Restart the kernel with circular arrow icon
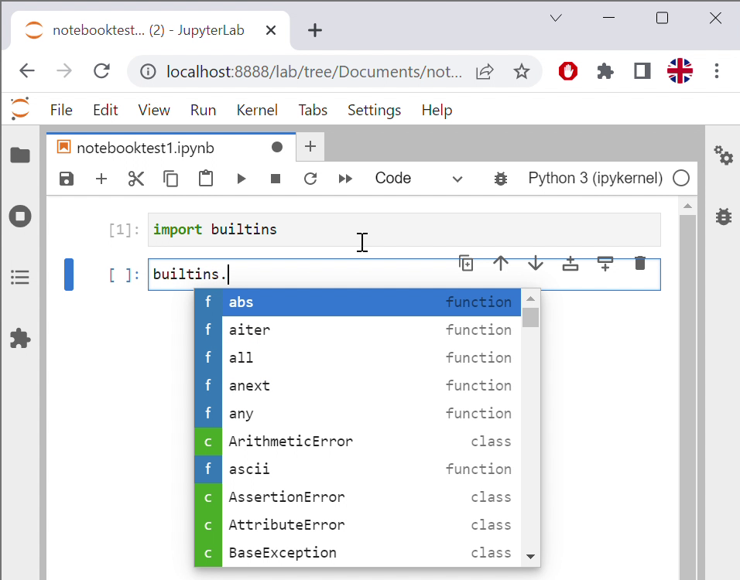The width and height of the screenshot is (740, 580). [x=310, y=179]
